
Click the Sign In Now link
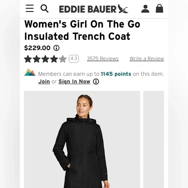click(74, 82)
